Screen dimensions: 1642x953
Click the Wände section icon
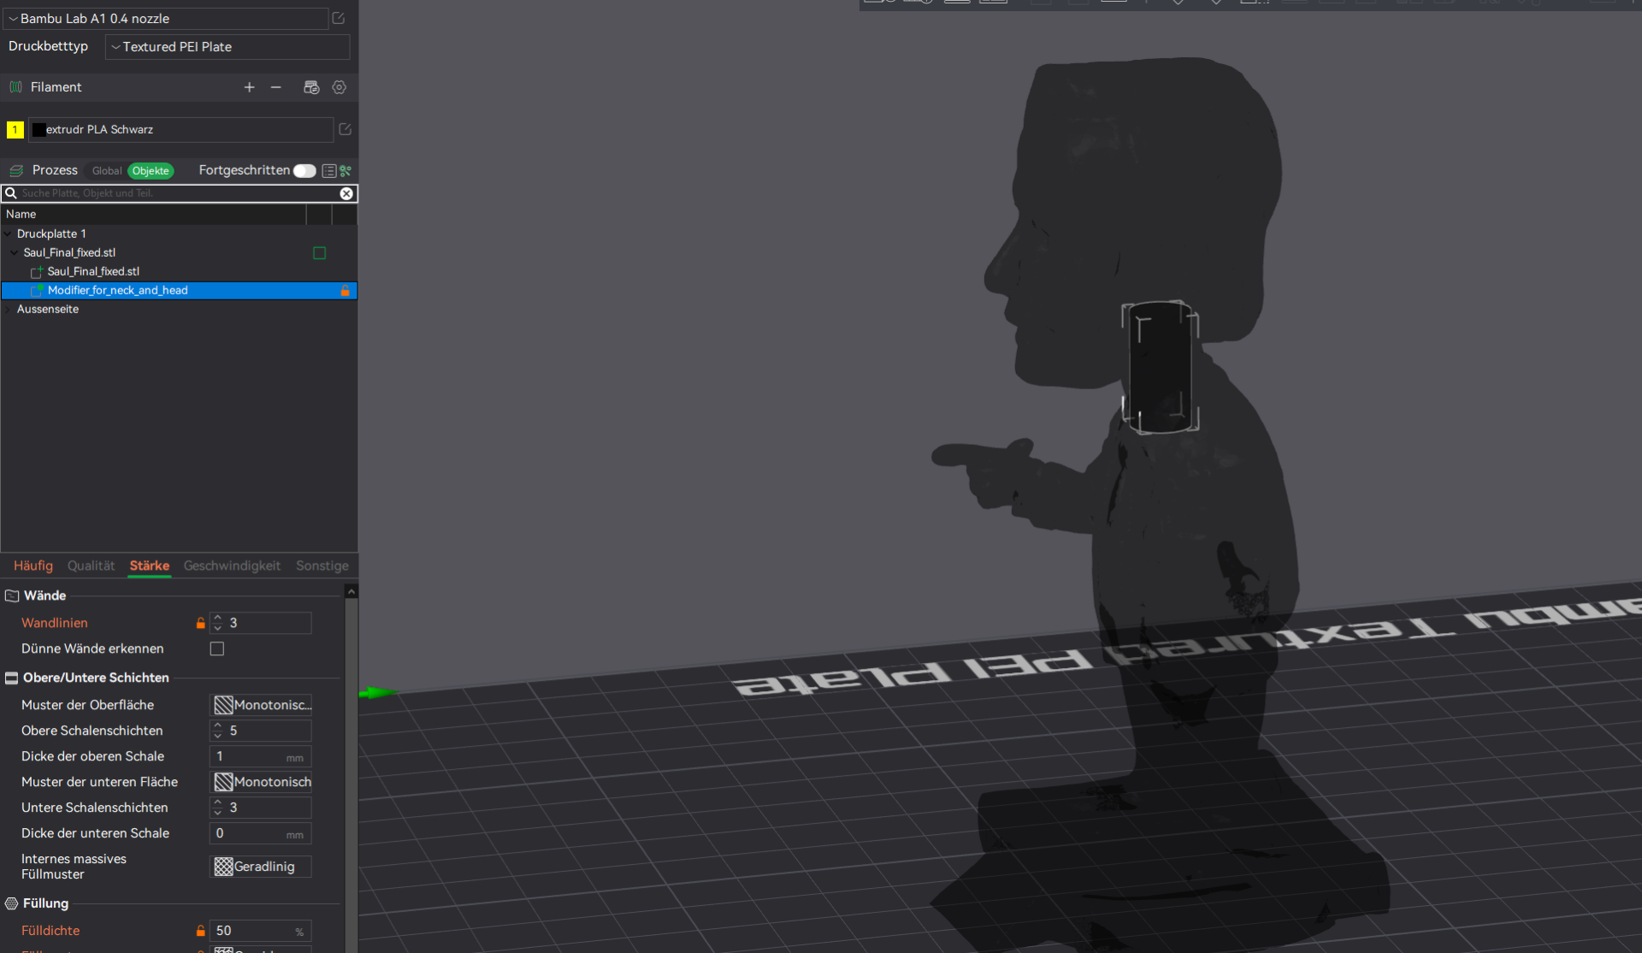pyautogui.click(x=12, y=595)
